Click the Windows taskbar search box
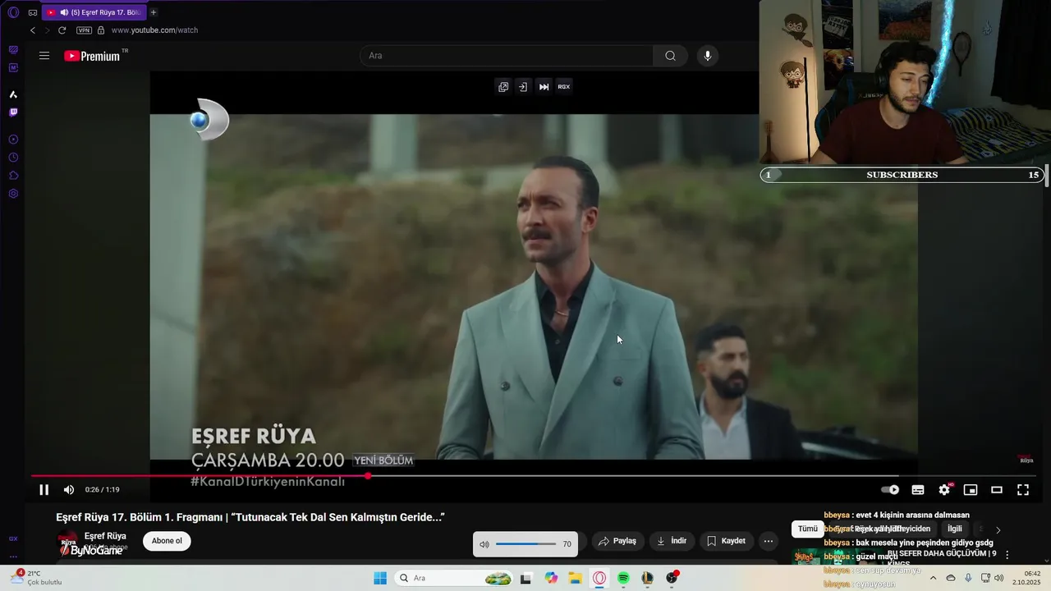 453,579
